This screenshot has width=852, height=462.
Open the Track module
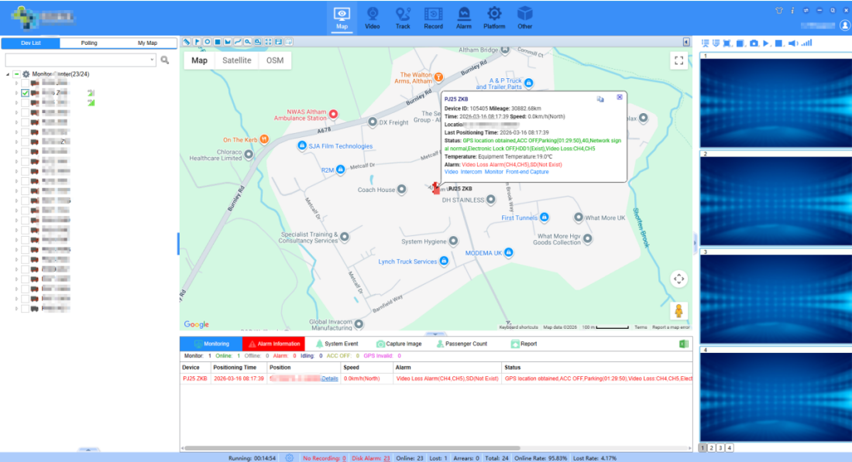(x=403, y=18)
